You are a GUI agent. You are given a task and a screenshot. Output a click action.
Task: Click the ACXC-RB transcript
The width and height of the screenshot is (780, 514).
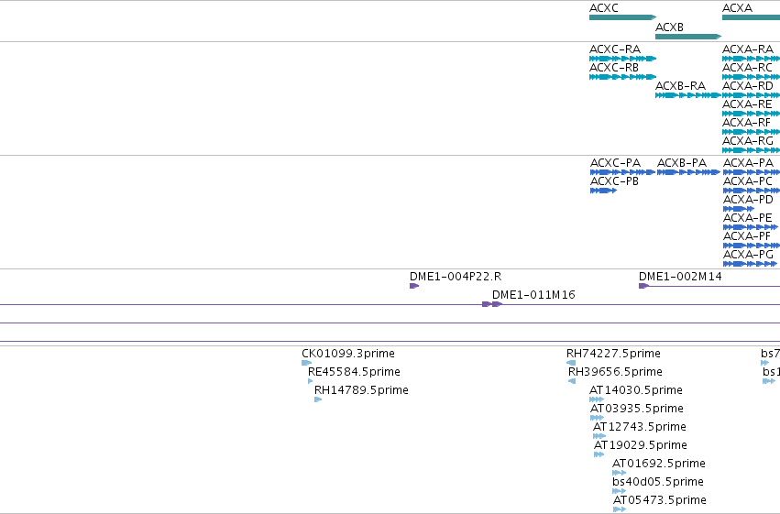pyautogui.click(x=622, y=77)
